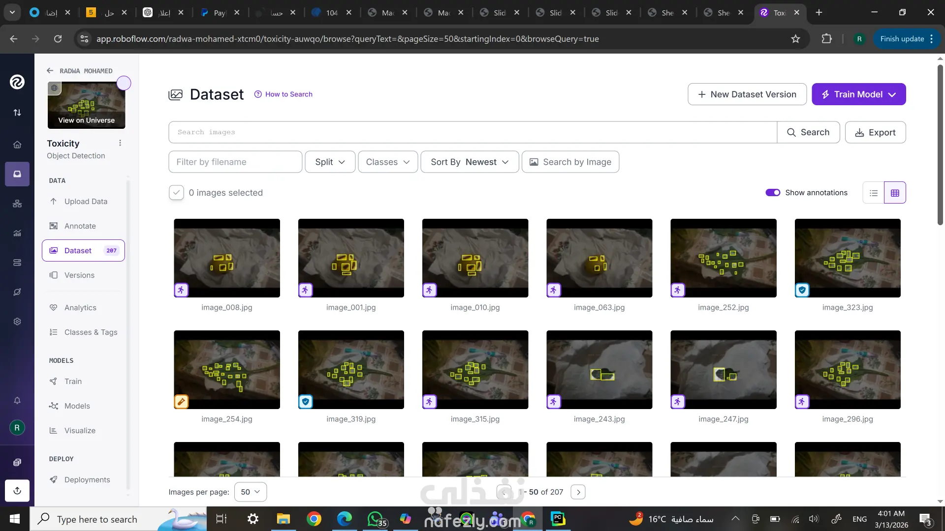Image resolution: width=945 pixels, height=531 pixels.
Task: Click approved badge on image_323.jpg
Action: point(802,290)
